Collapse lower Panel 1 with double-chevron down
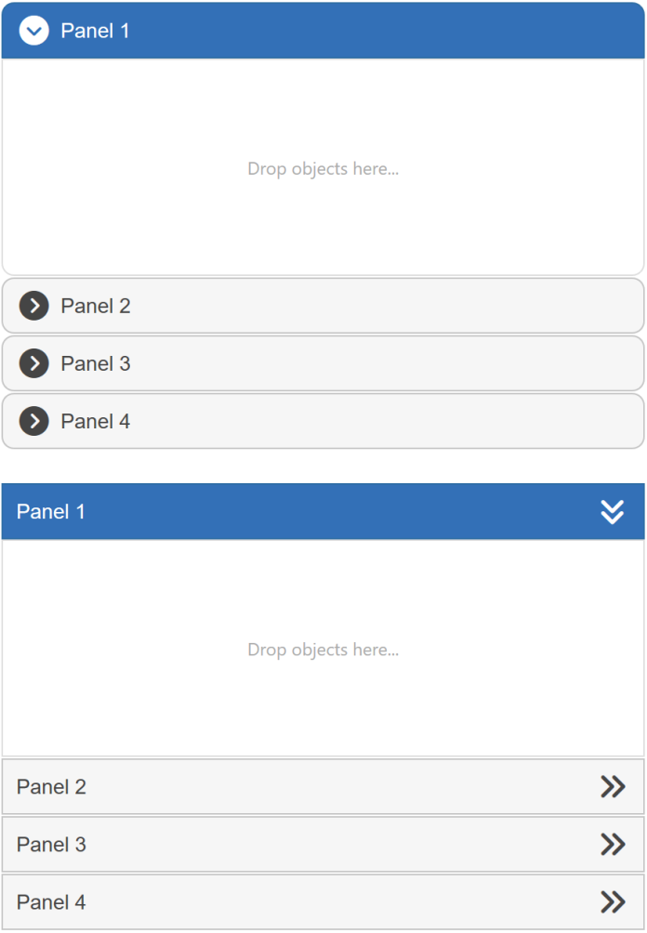Image resolution: width=647 pixels, height=933 pixels. point(612,511)
